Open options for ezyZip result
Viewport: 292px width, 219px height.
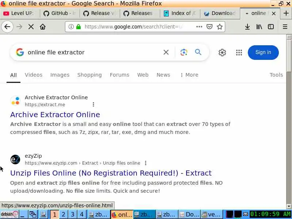(146, 163)
